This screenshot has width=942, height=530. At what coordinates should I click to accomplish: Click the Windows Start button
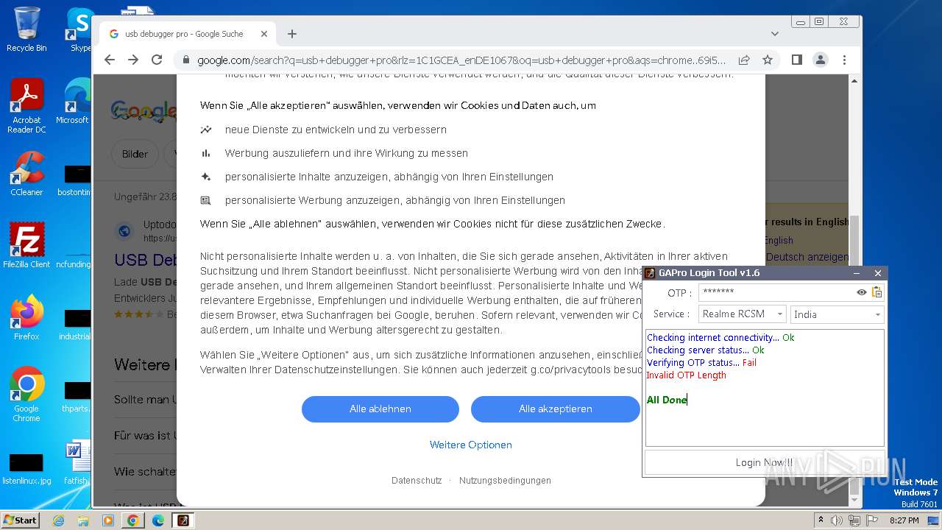[20, 520]
